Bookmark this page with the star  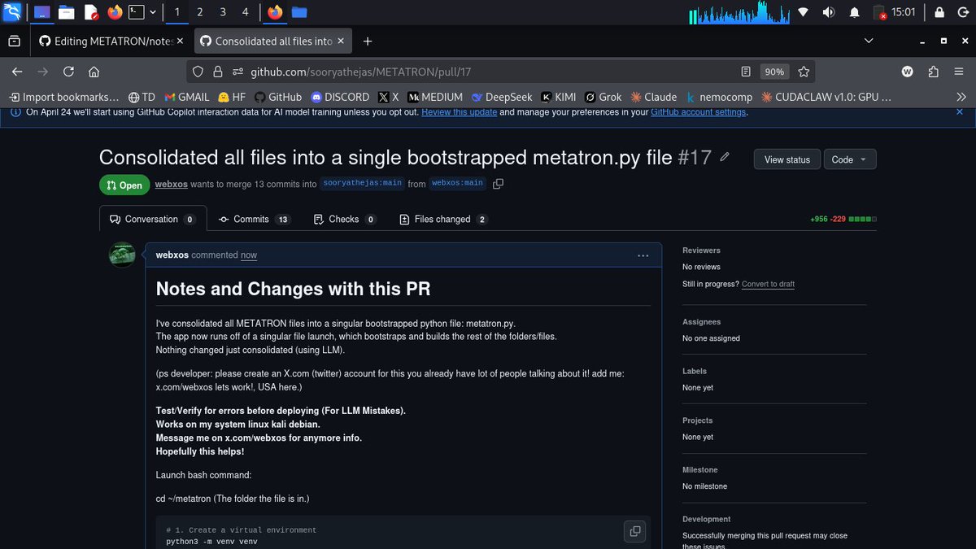tap(804, 72)
